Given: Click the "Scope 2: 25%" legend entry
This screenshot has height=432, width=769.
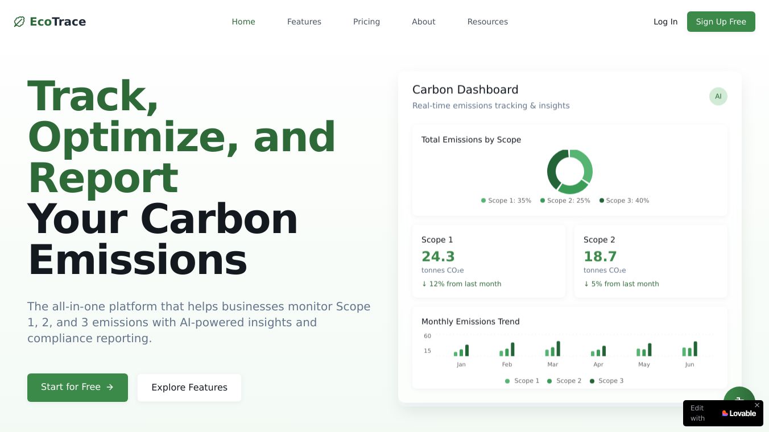Looking at the screenshot, I should click(565, 201).
